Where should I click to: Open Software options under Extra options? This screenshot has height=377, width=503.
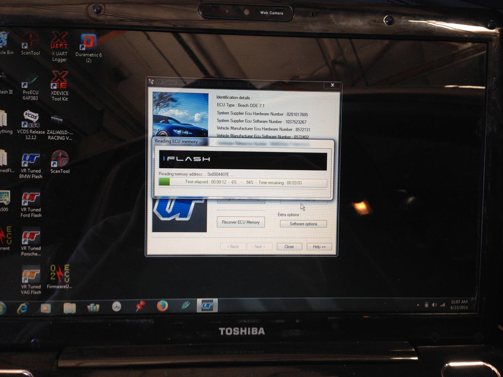coord(303,224)
